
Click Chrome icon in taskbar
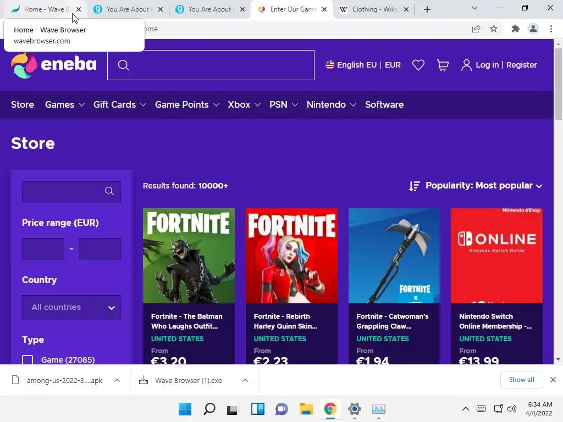point(330,409)
